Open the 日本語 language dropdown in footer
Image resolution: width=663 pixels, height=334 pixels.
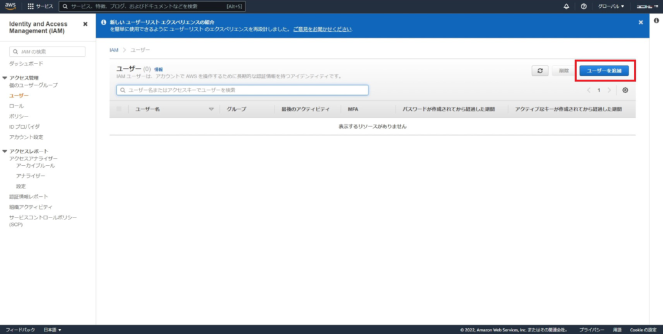click(x=52, y=329)
